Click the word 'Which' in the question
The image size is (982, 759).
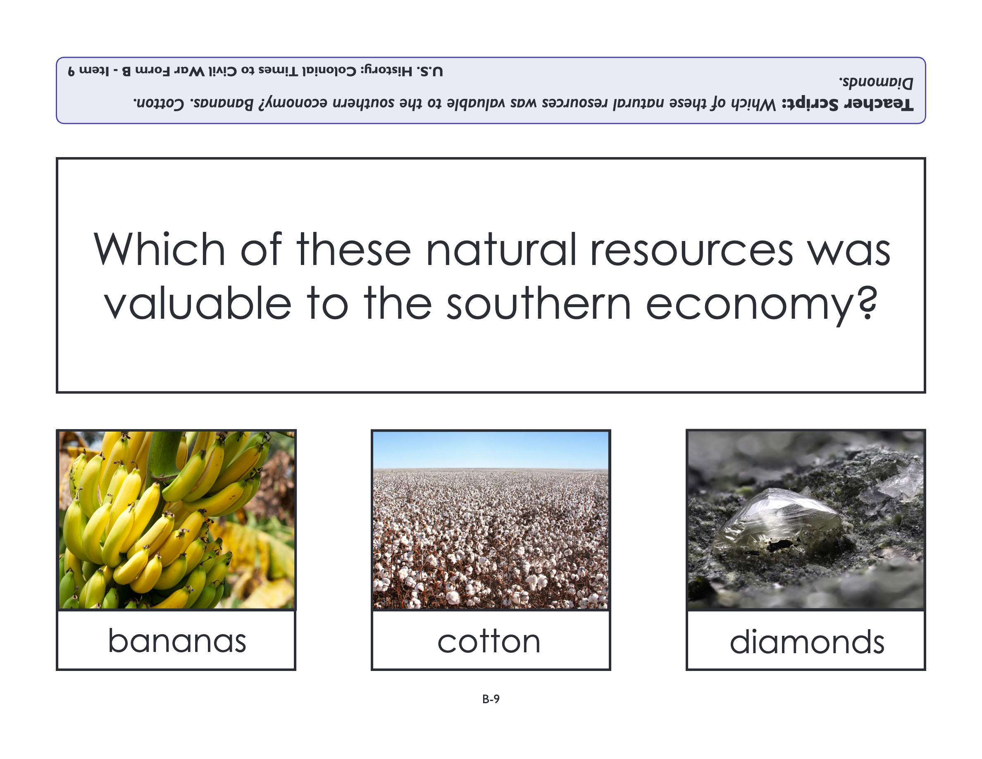click(x=160, y=250)
